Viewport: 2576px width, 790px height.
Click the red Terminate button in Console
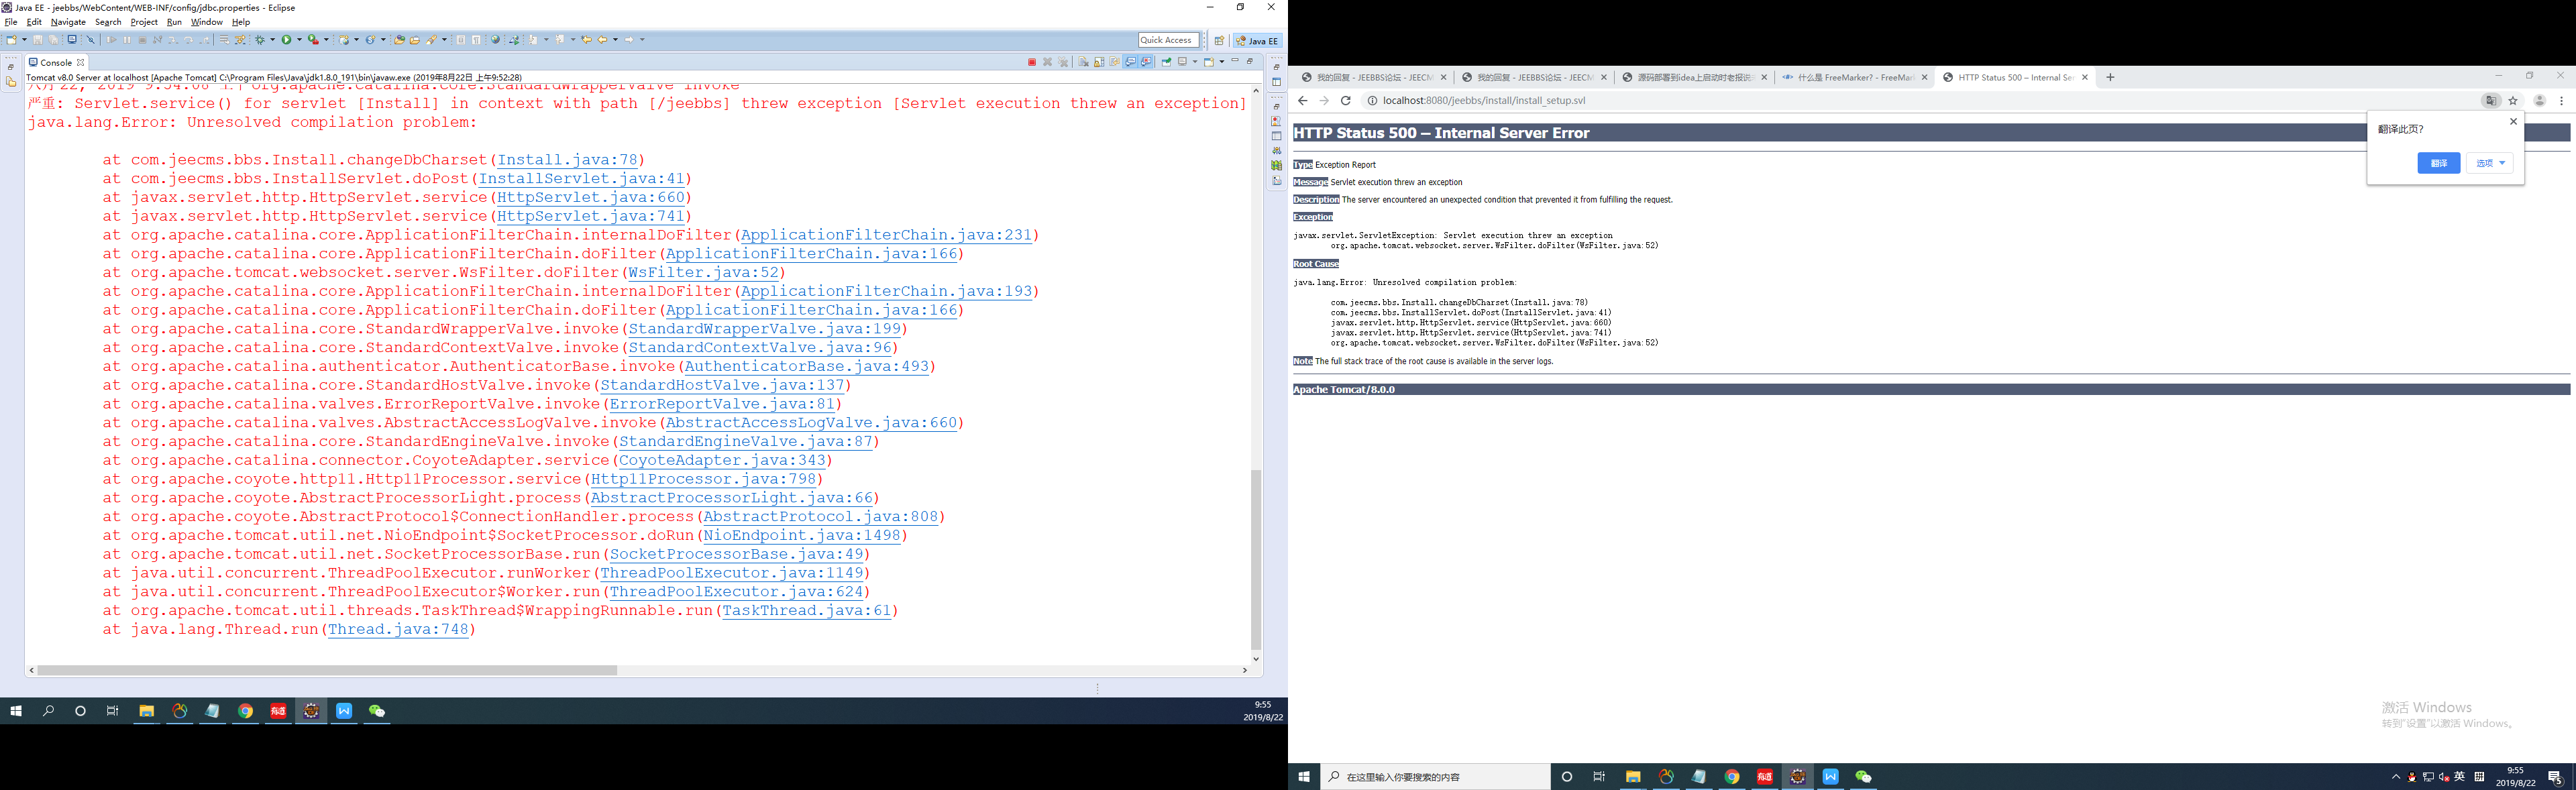click(1032, 62)
